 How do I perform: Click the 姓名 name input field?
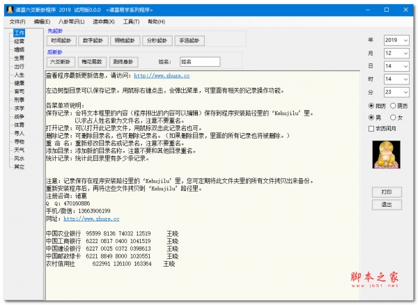(201, 63)
